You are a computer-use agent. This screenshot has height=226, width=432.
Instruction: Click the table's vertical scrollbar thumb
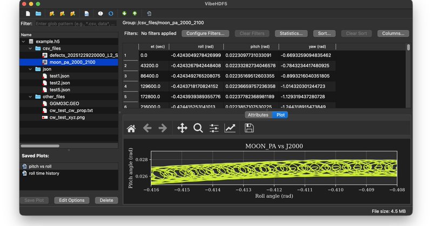[408, 47]
